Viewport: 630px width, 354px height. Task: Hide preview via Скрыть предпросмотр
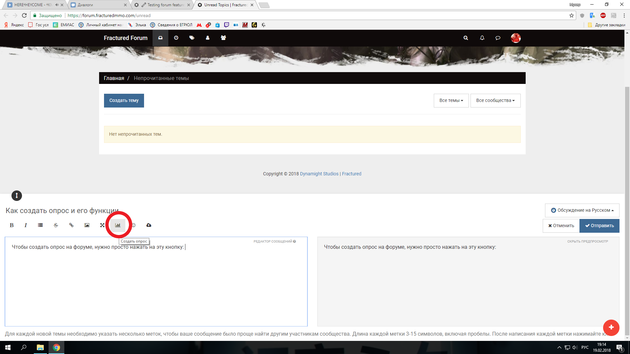pyautogui.click(x=588, y=242)
